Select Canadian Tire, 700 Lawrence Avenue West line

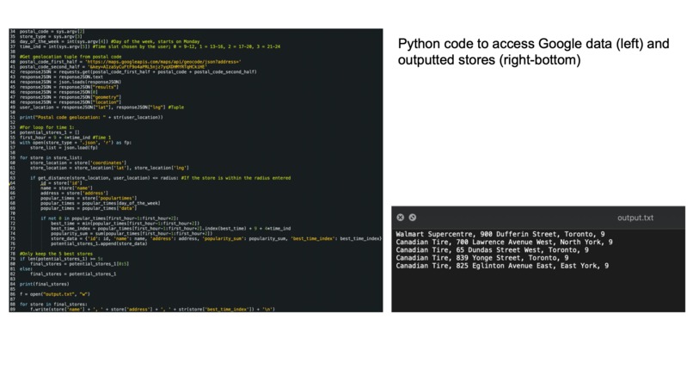point(505,242)
